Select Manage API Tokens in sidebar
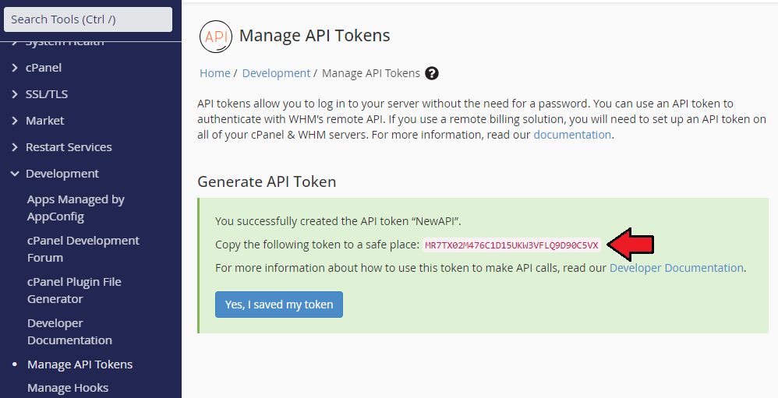The width and height of the screenshot is (778, 398). tap(80, 365)
